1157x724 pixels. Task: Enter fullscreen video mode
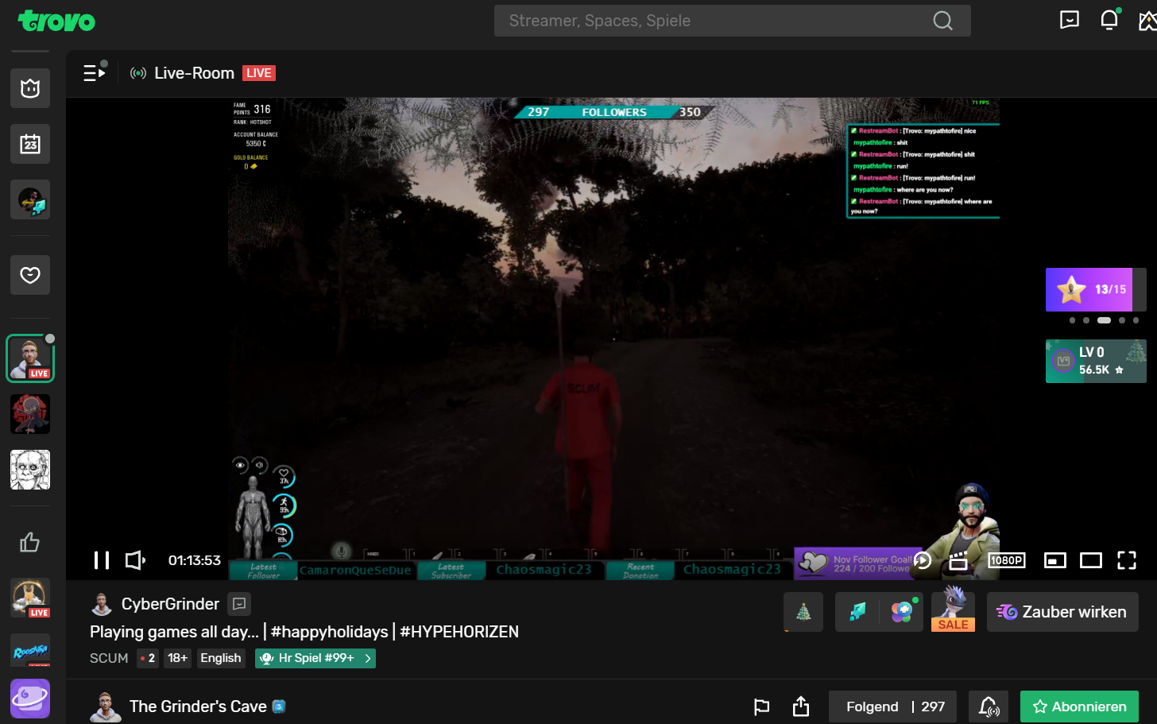pos(1127,560)
